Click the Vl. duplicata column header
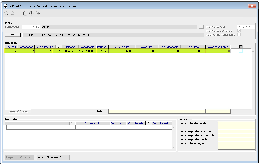The width and height of the screenshot is (260, 164). pyautogui.click(x=122, y=47)
